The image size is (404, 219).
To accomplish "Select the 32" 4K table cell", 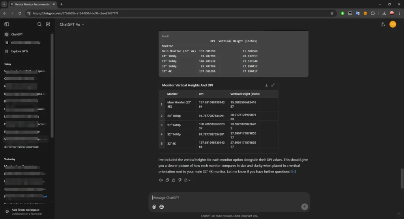I will [x=180, y=144].
